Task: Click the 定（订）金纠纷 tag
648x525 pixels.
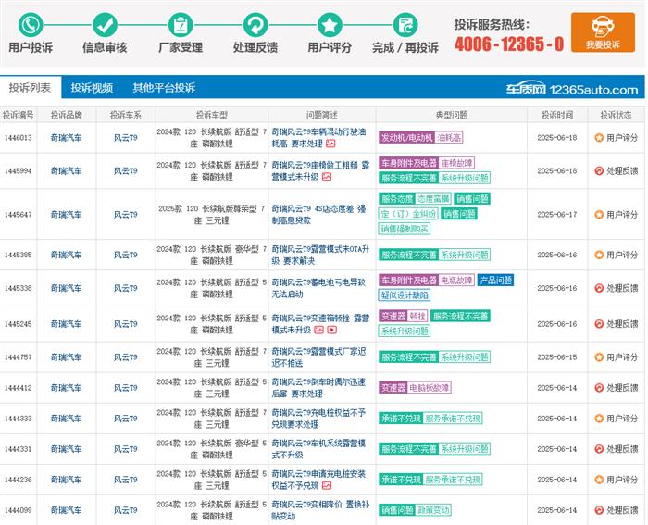Action: point(408,214)
